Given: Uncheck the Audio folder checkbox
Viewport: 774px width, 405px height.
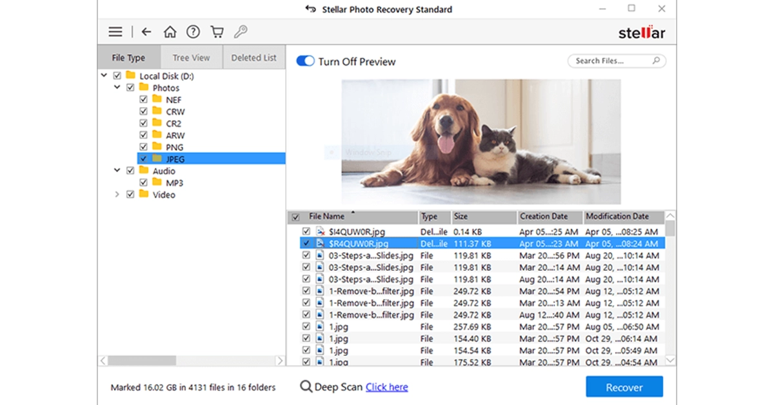Looking at the screenshot, I should [130, 171].
